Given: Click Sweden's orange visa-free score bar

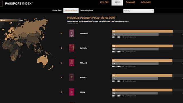Looking at the screenshot, I should point(142,46).
